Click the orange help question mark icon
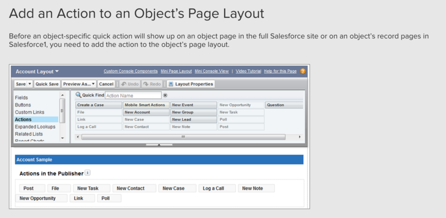 point(303,71)
